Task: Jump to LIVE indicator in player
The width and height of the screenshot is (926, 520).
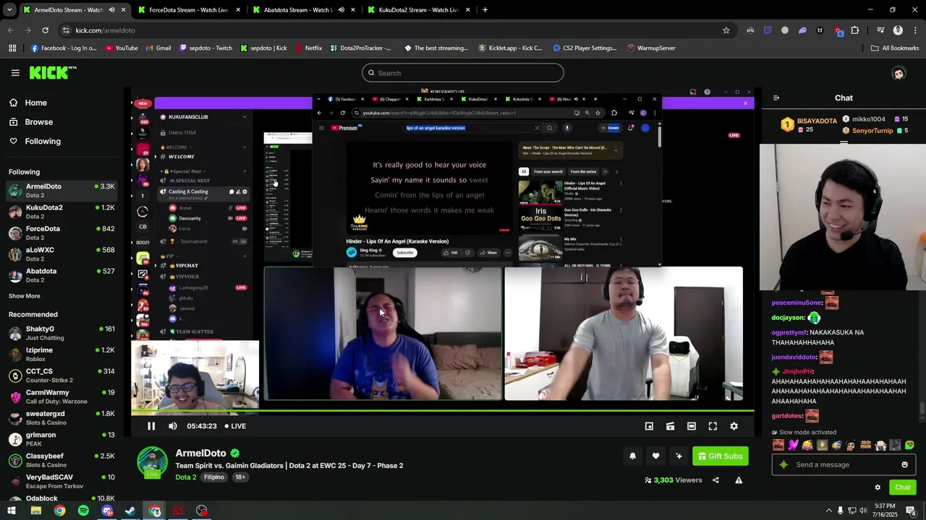Action: pyautogui.click(x=235, y=426)
